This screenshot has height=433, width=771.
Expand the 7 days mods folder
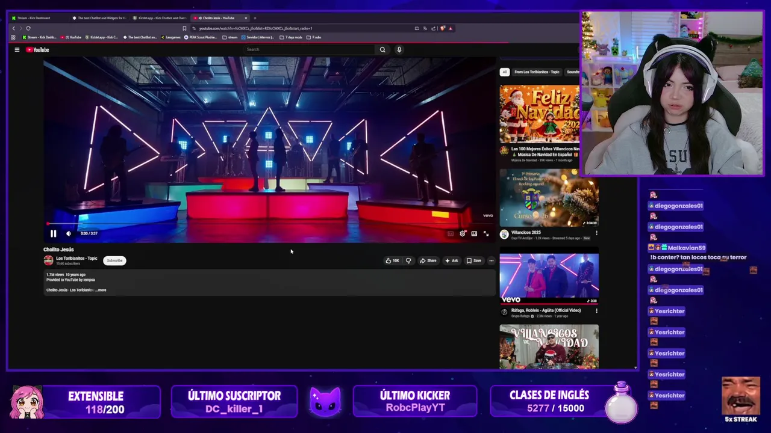pyautogui.click(x=291, y=37)
